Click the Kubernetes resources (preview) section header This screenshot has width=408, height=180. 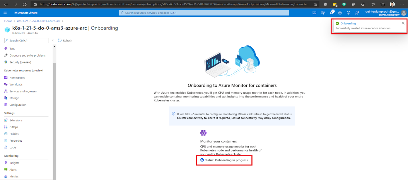[x=24, y=71]
